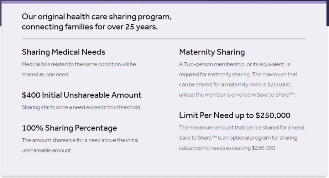
Task: Click the 100% Sharing Percentage heading
Action: (69, 128)
